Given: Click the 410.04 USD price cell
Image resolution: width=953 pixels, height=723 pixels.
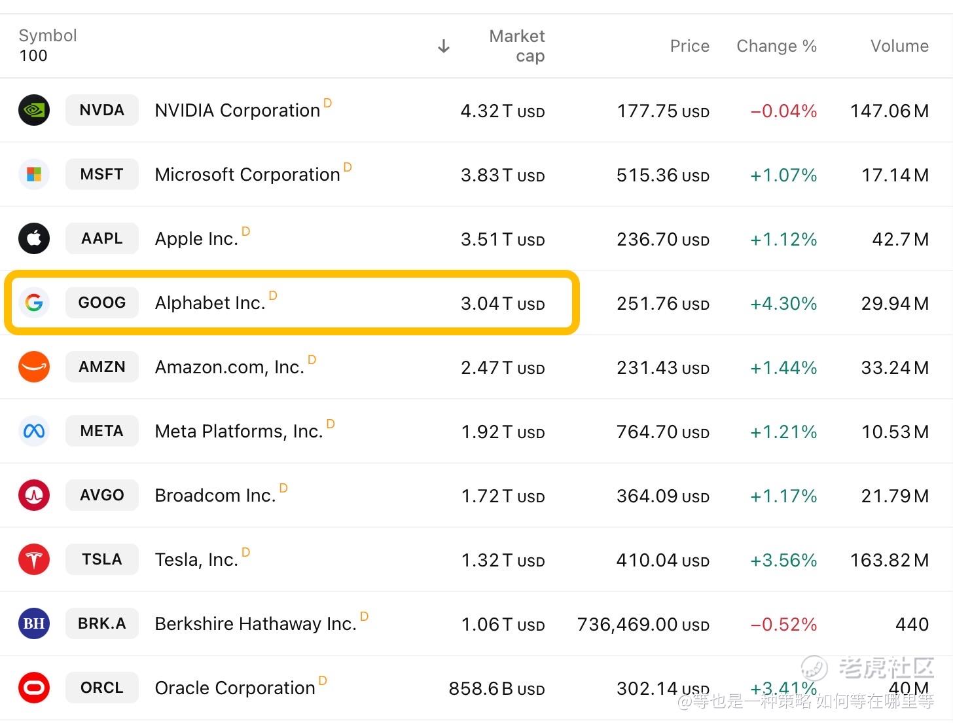Looking at the screenshot, I should coord(663,561).
